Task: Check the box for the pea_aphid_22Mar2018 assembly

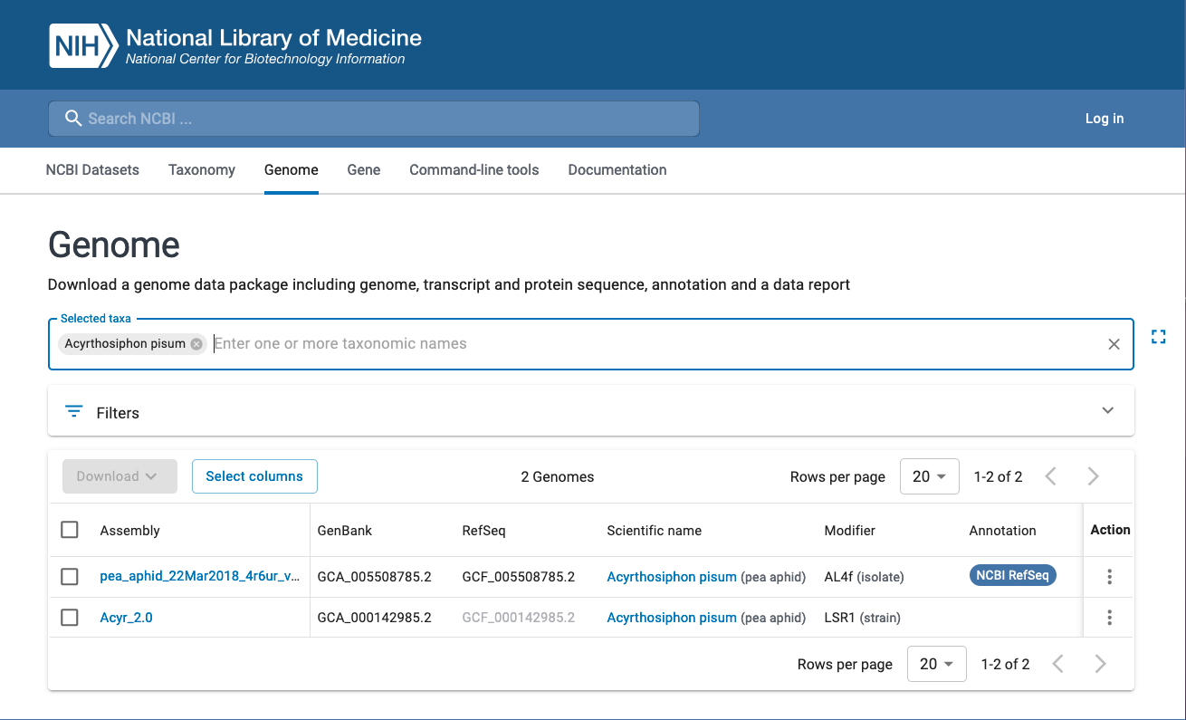Action: point(70,577)
